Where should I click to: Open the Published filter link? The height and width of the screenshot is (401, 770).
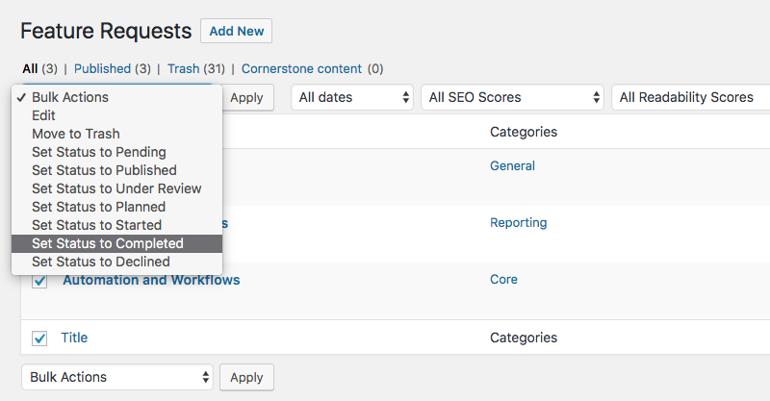coord(112,69)
